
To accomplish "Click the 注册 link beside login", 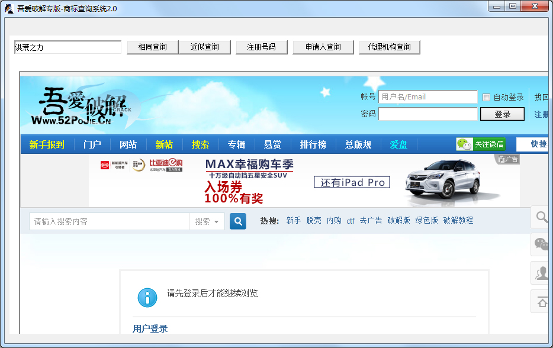I will [541, 115].
